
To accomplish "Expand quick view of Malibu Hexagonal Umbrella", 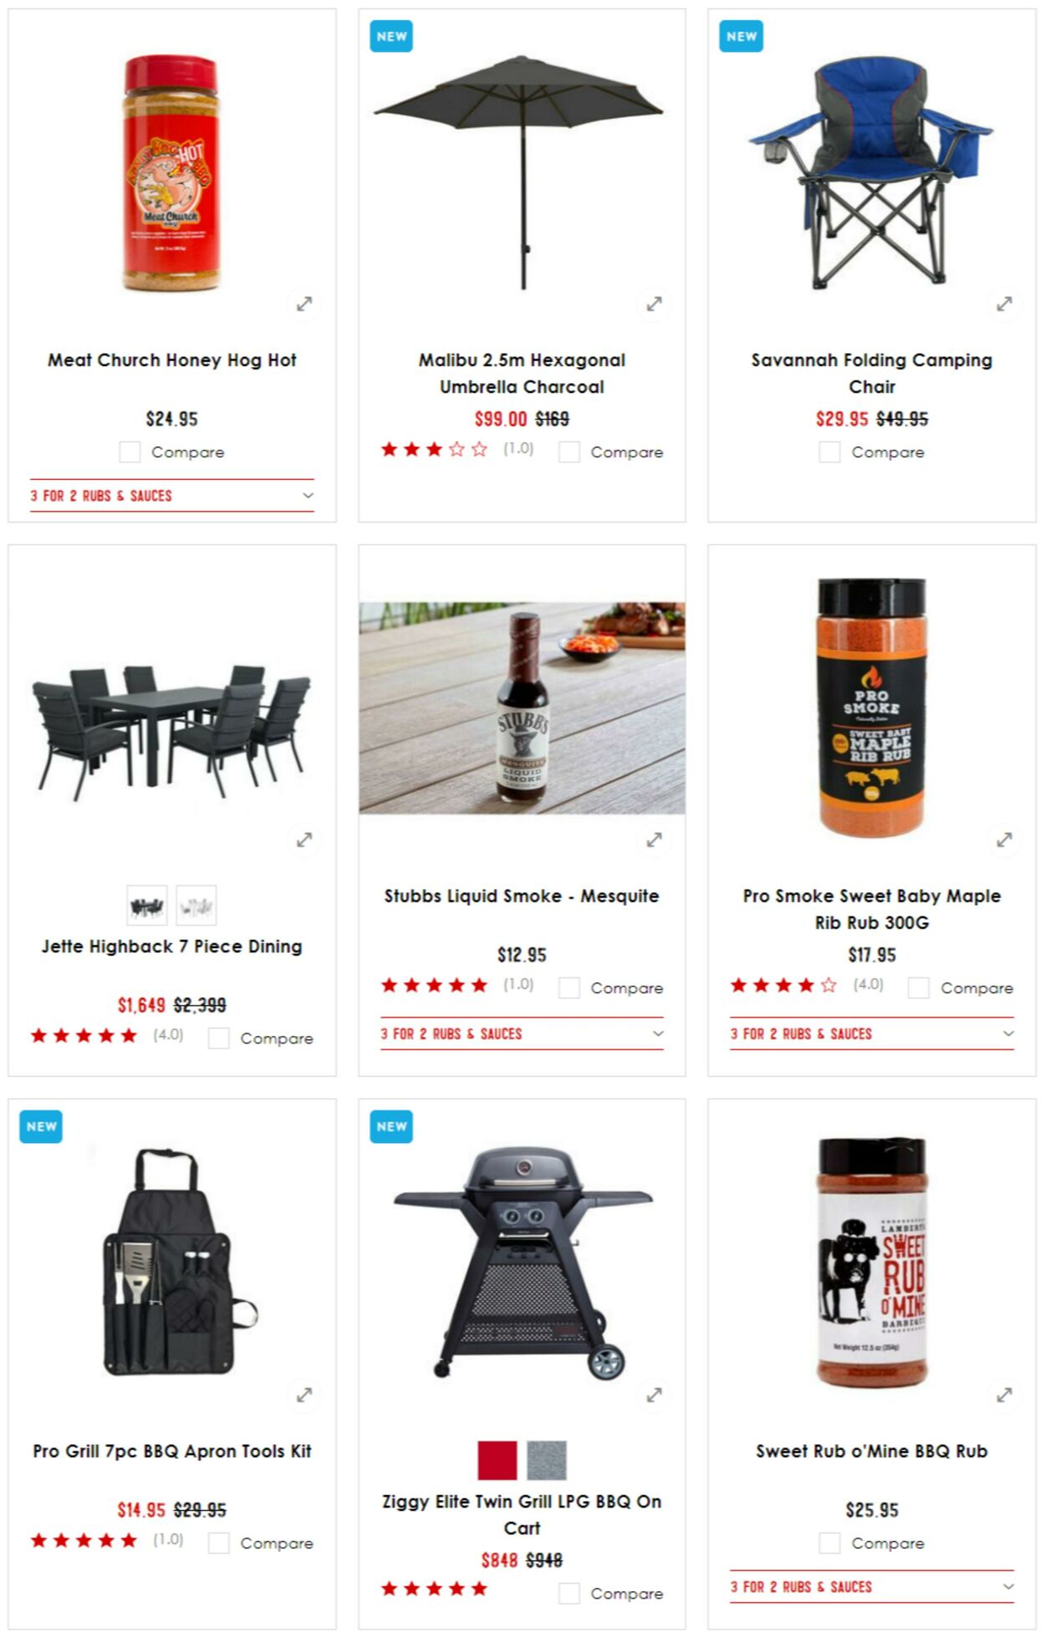I will 654,304.
